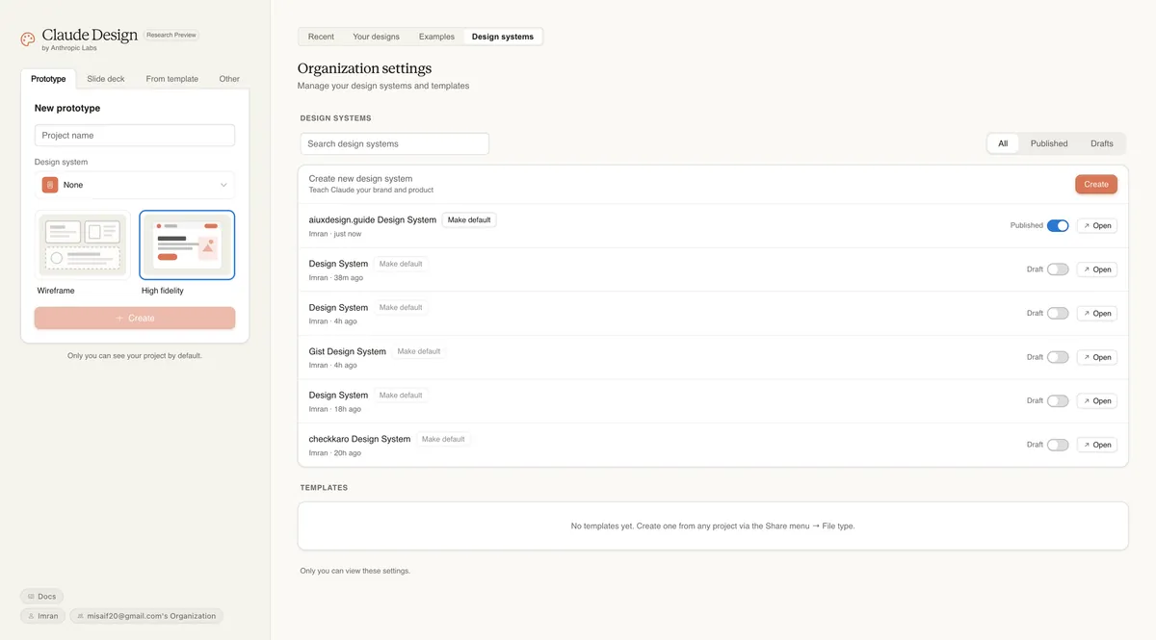The height and width of the screenshot is (640, 1156).
Task: Click the orange design system icon beside None
Action: (x=50, y=185)
